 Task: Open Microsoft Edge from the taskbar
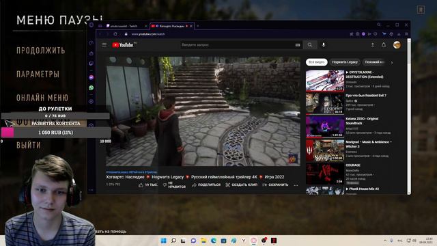[x=214, y=241]
